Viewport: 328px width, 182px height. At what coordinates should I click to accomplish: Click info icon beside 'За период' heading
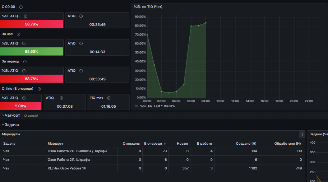point(25,62)
